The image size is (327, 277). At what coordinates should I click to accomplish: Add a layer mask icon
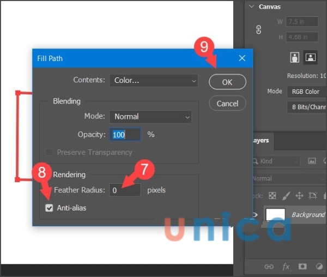tap(302, 266)
